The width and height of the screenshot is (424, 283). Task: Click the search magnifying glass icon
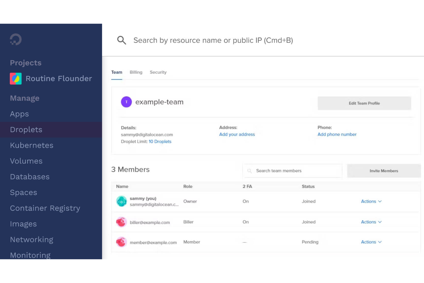[x=121, y=40]
